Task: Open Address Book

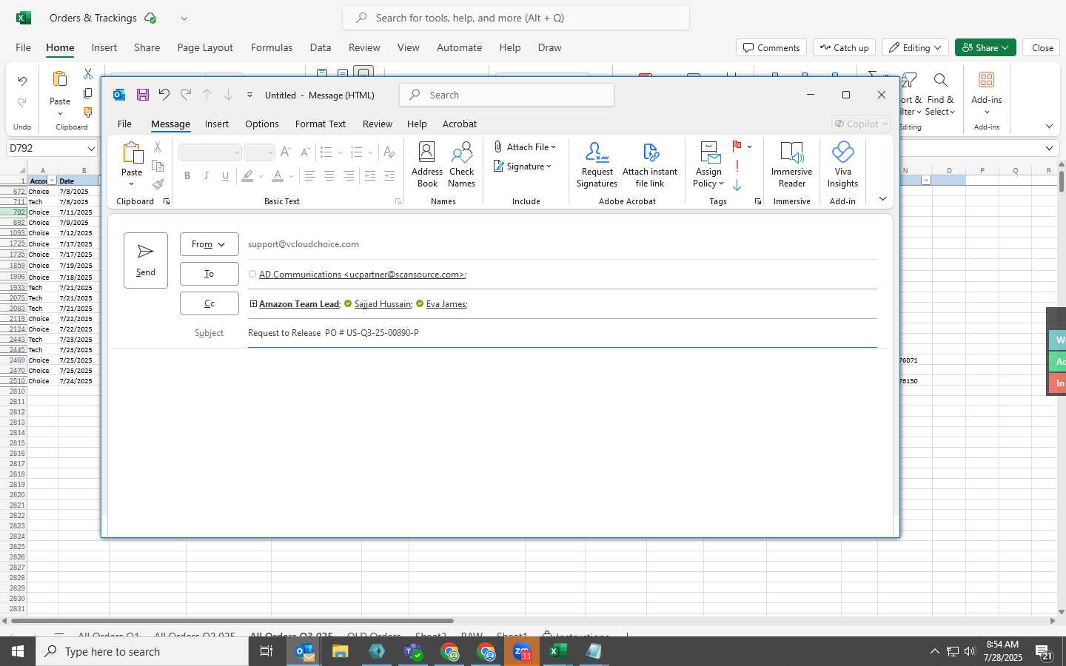Action: pyautogui.click(x=427, y=165)
